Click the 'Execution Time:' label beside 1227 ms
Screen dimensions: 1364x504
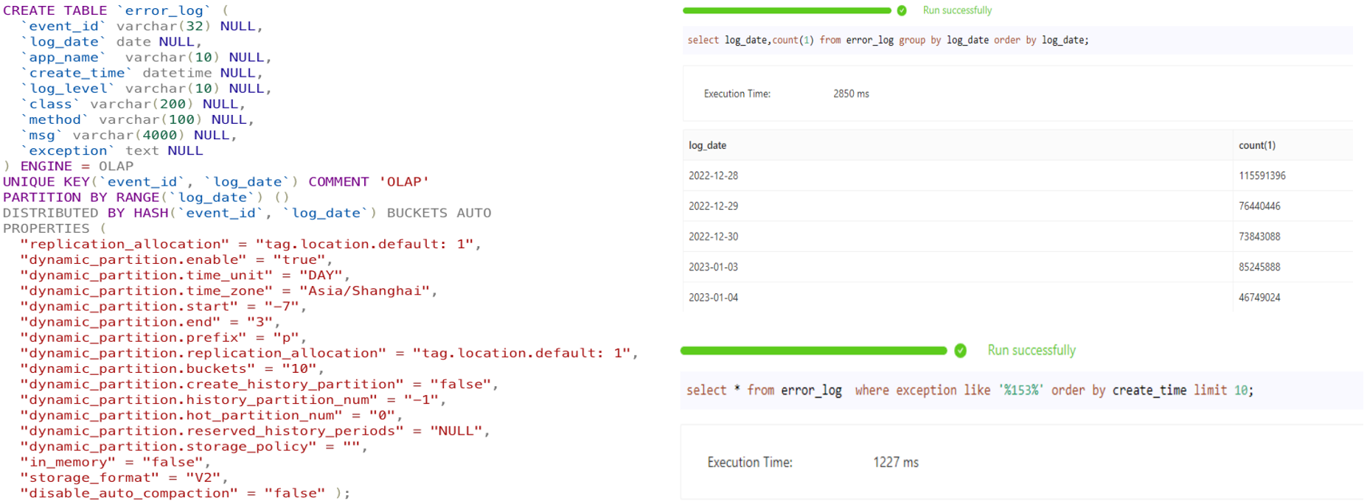point(750,462)
